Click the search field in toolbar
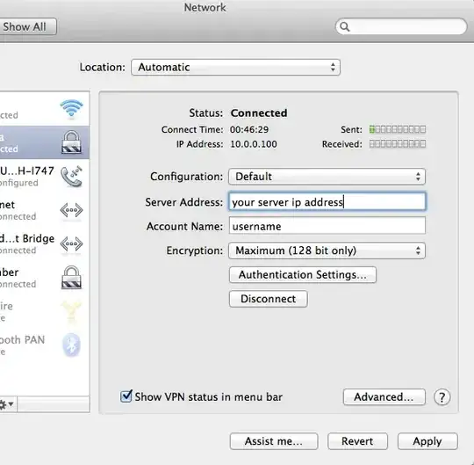The height and width of the screenshot is (465, 474). (x=401, y=26)
